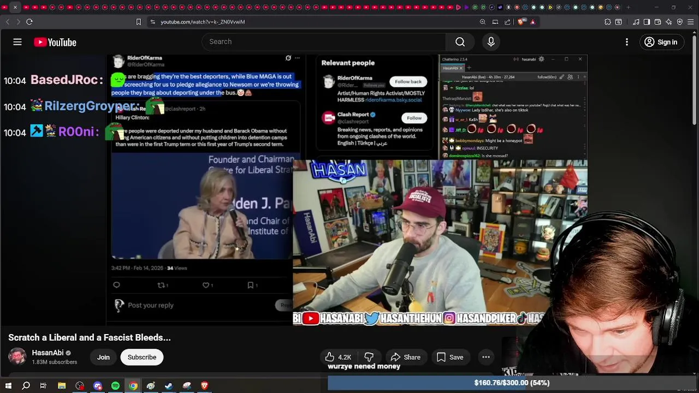This screenshot has width=699, height=393.
Task: Open Task View on the taskbar
Action: (x=43, y=386)
